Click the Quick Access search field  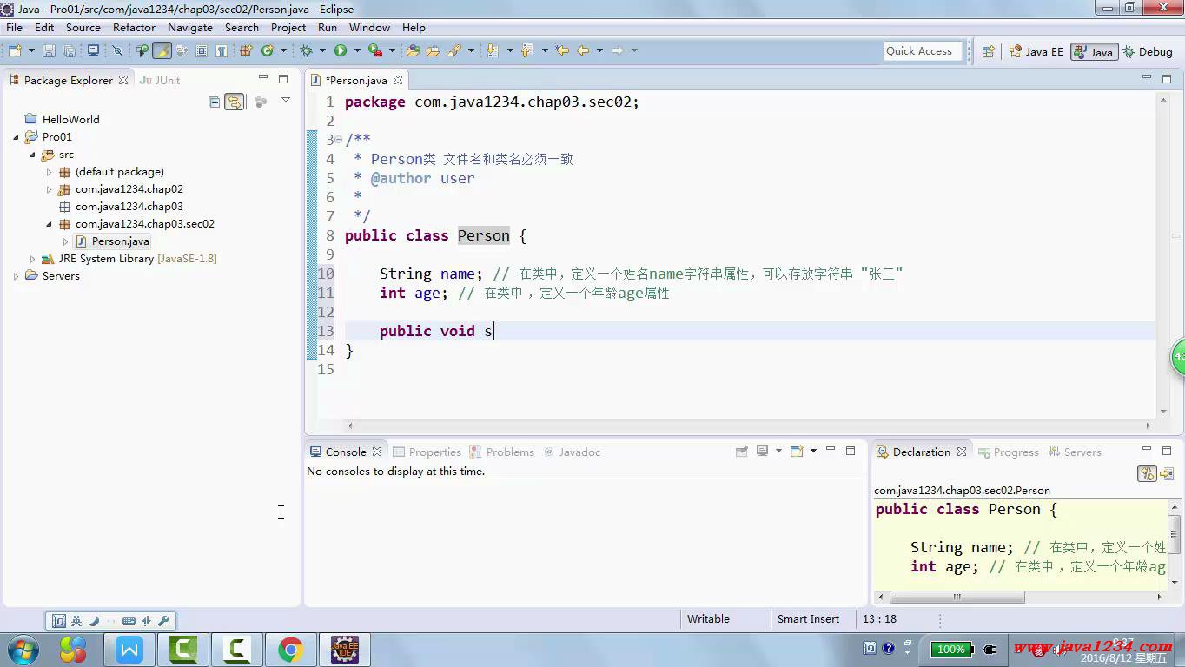pyautogui.click(x=924, y=51)
